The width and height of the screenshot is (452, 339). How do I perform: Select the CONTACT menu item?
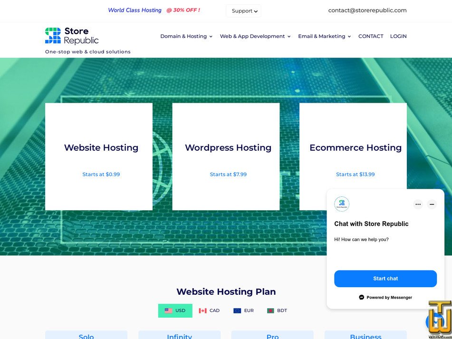[371, 36]
